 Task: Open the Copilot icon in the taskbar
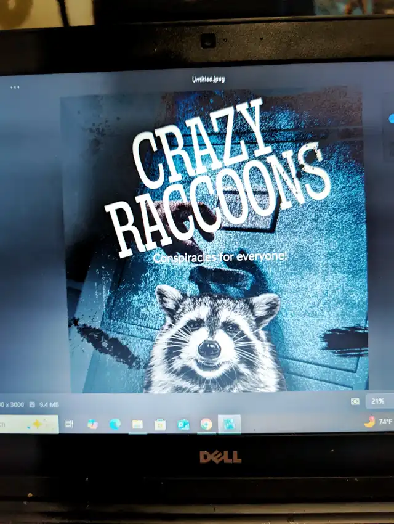92,424
